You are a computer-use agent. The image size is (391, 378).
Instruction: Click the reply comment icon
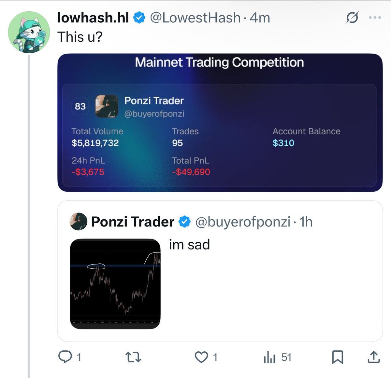tap(65, 357)
